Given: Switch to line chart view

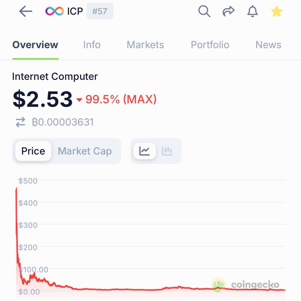Looking at the screenshot, I should [145, 151].
